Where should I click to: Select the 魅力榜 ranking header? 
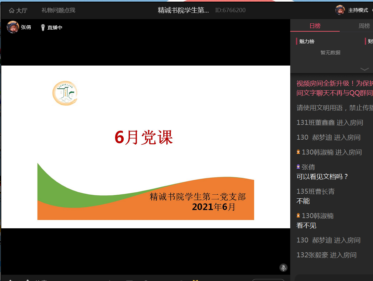[x=307, y=42]
